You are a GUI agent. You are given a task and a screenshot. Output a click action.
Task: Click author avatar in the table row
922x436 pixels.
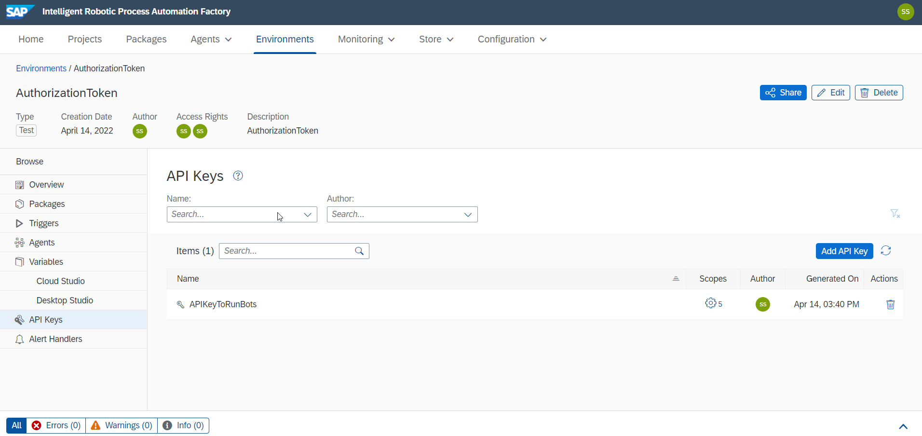[x=763, y=304]
